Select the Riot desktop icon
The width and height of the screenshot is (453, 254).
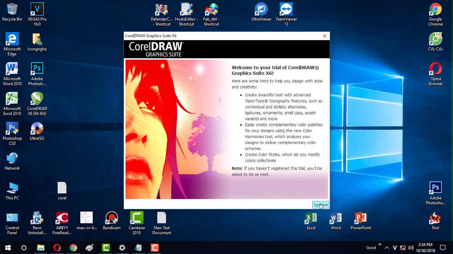pyautogui.click(x=435, y=220)
